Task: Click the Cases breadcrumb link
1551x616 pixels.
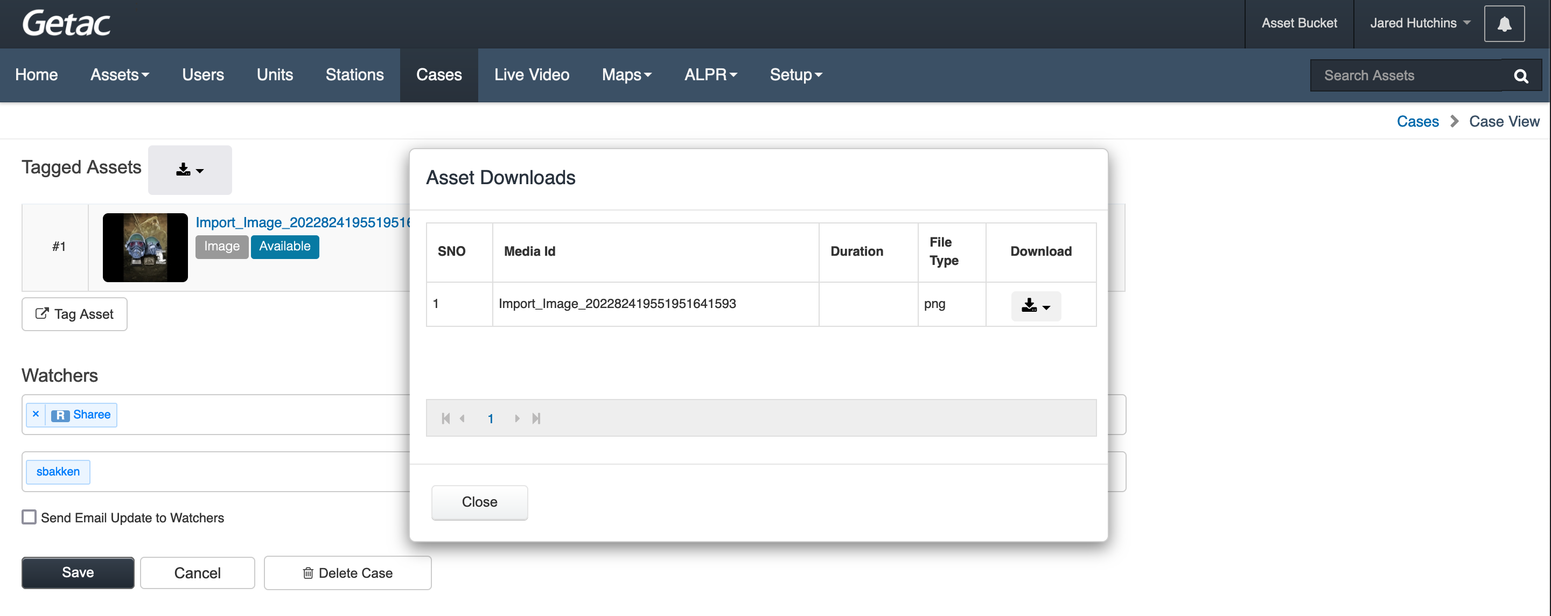Action: point(1417,121)
